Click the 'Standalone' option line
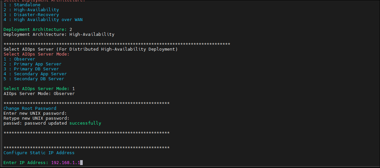380x168 pixels. tap(22, 5)
